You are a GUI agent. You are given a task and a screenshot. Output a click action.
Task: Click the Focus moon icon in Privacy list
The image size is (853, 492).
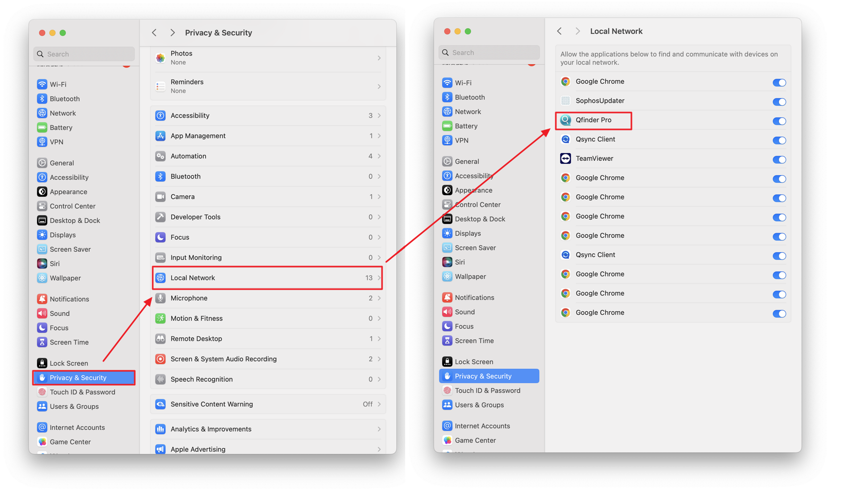160,237
